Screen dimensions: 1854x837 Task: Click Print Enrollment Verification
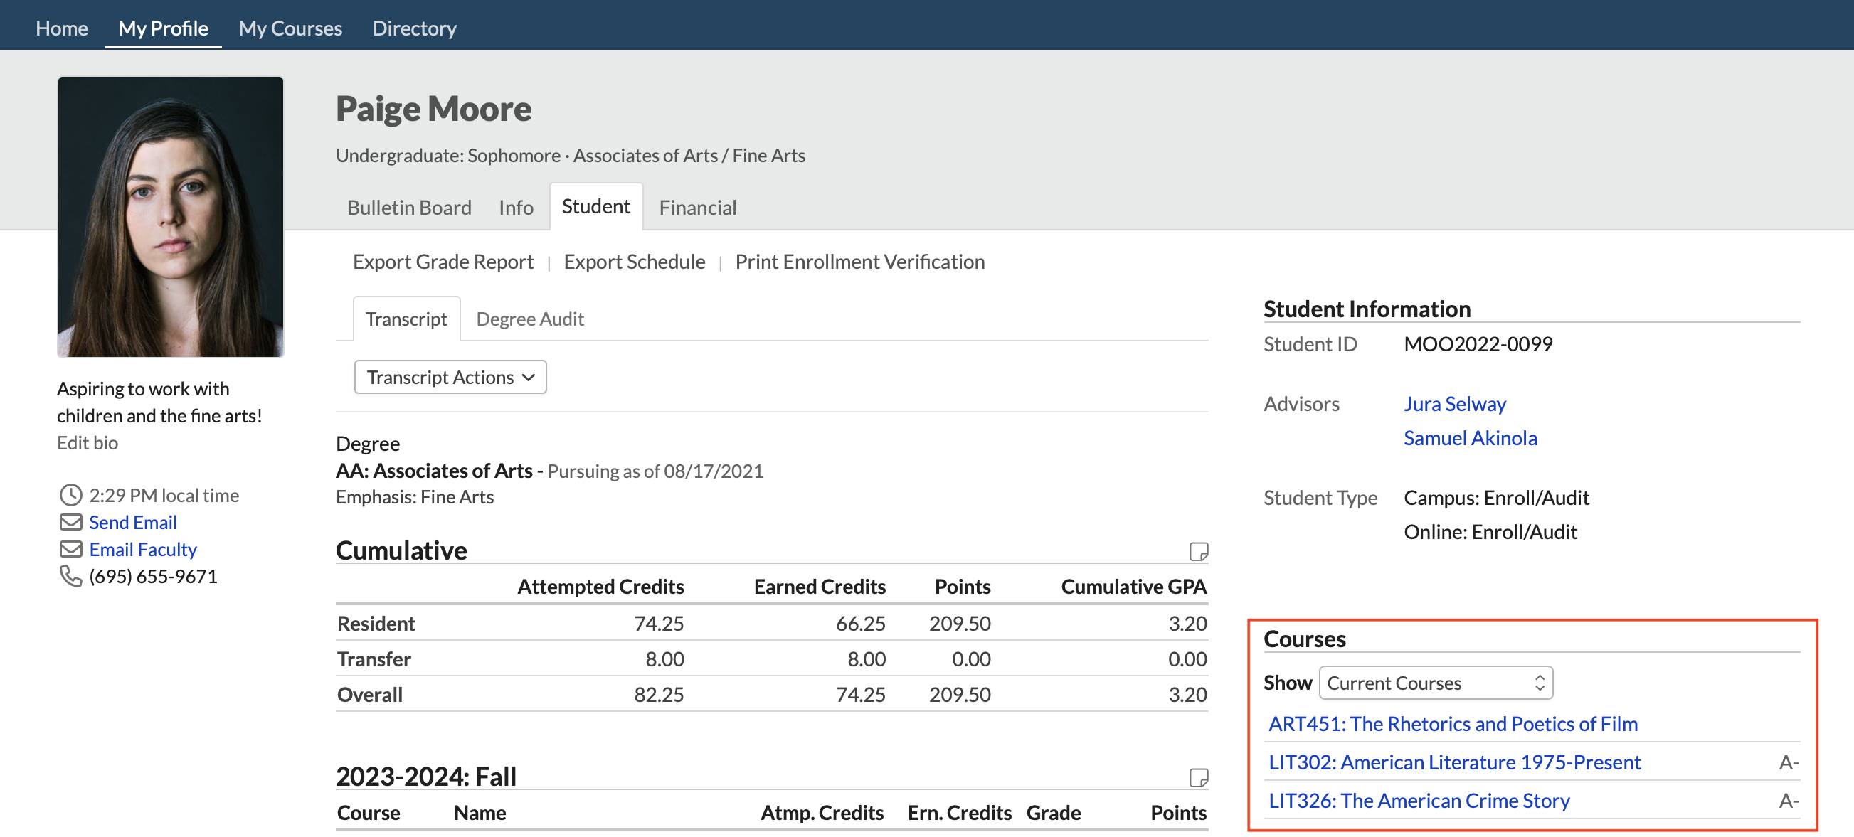pyautogui.click(x=859, y=261)
